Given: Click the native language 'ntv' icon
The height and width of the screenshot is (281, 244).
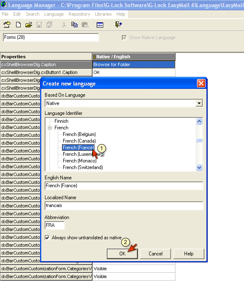Looking at the screenshot, I should pos(100,25).
